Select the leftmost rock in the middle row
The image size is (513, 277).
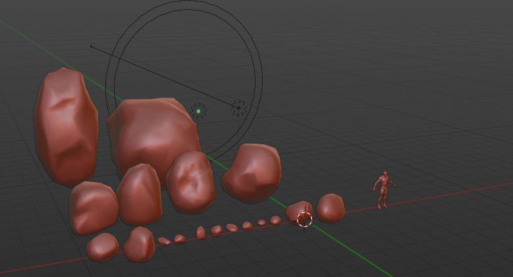94,207
